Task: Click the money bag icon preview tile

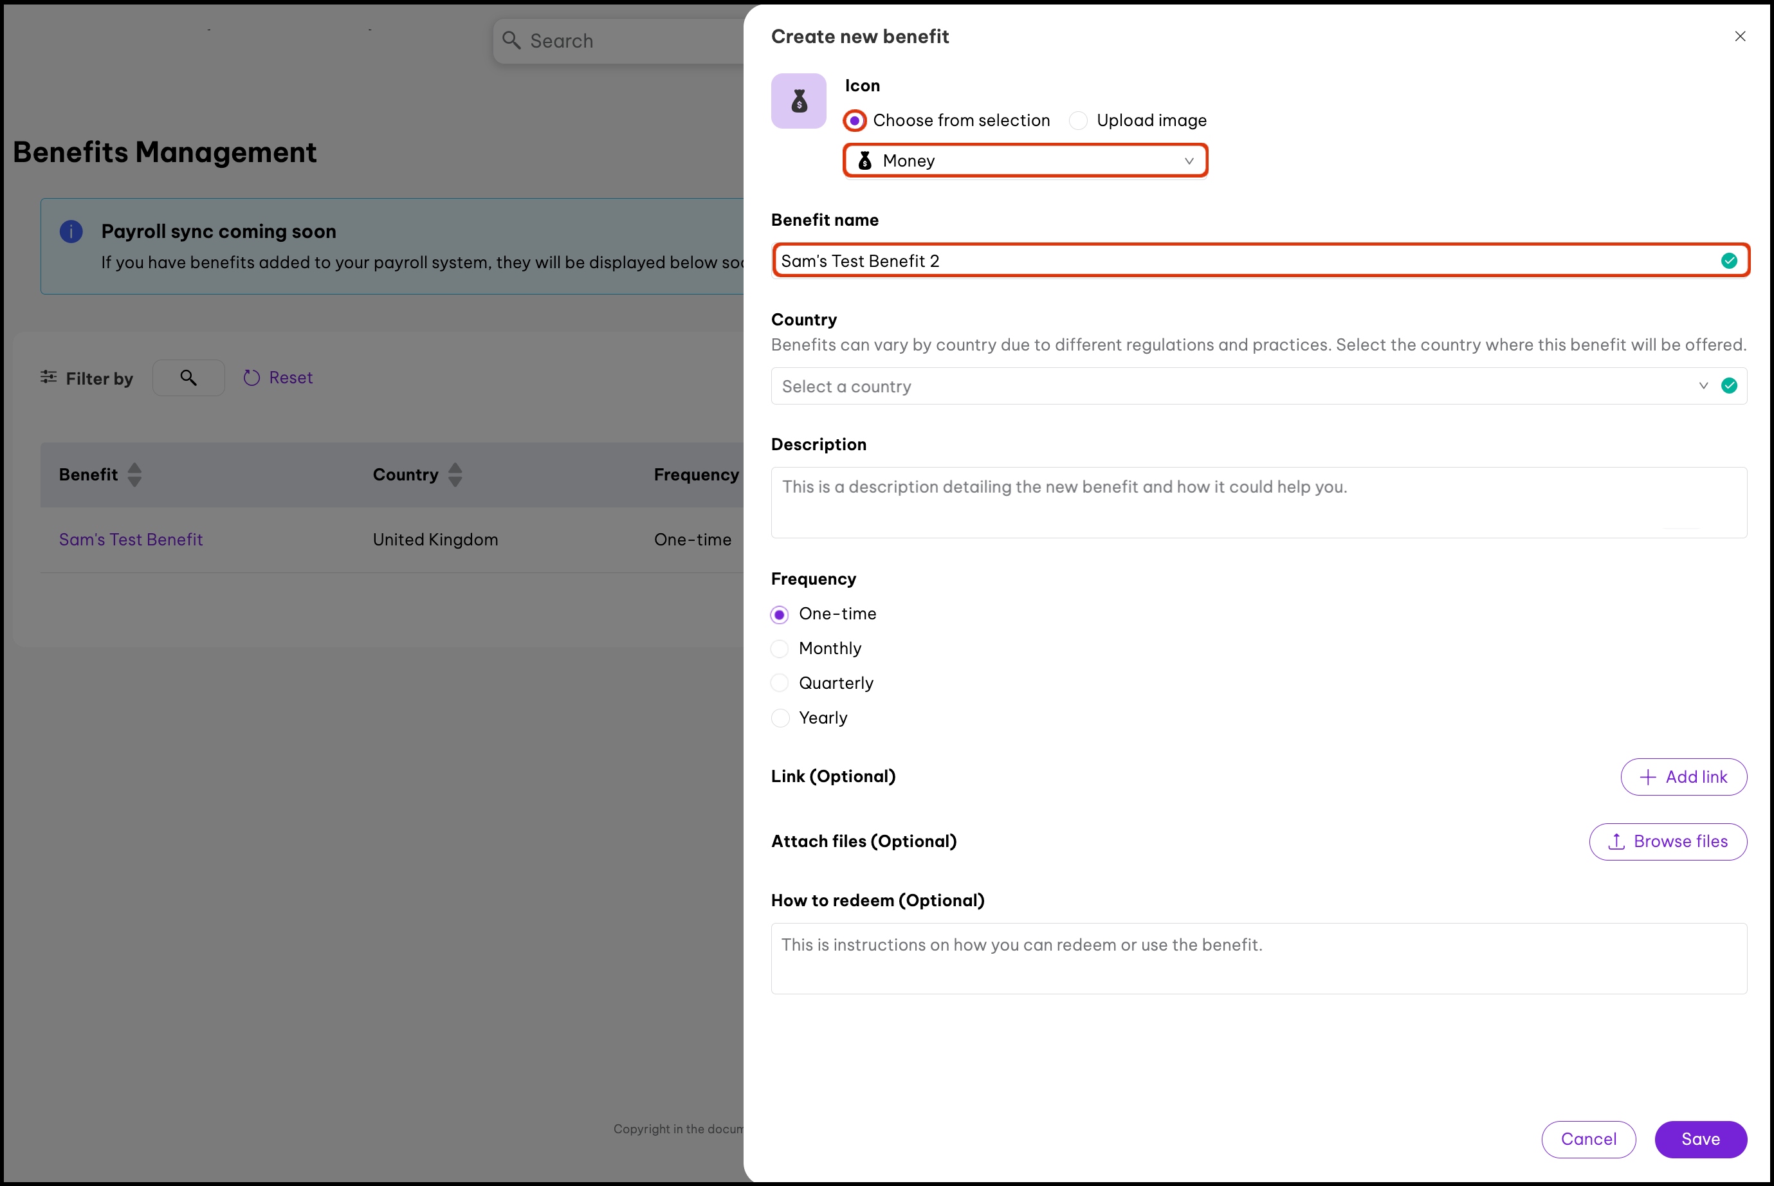Action: (x=798, y=100)
